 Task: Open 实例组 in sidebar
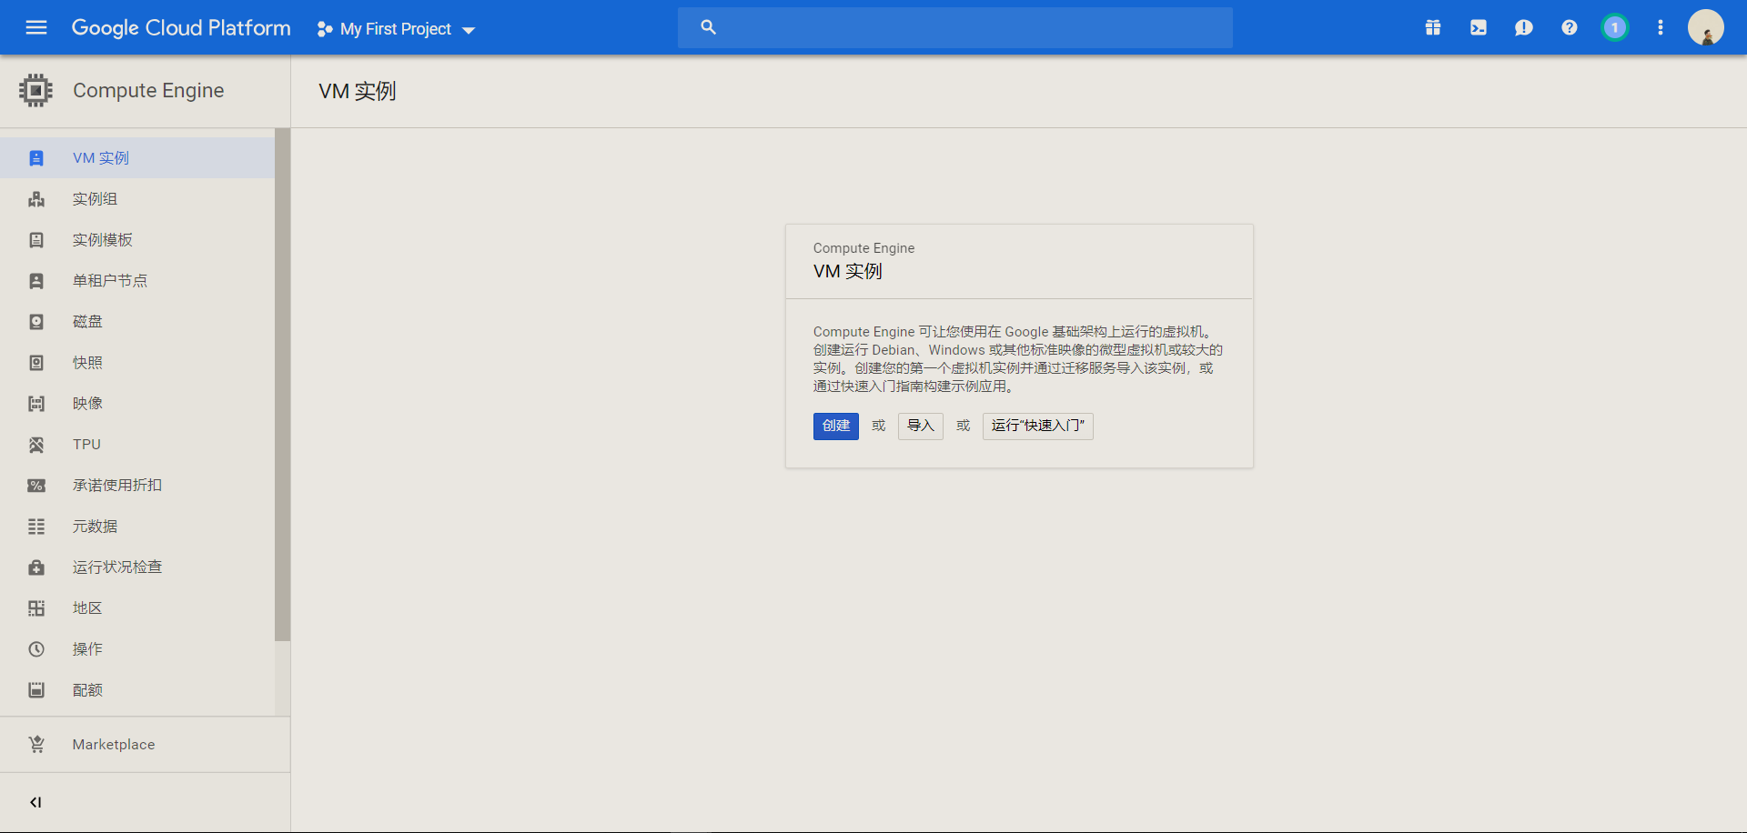[137, 198]
